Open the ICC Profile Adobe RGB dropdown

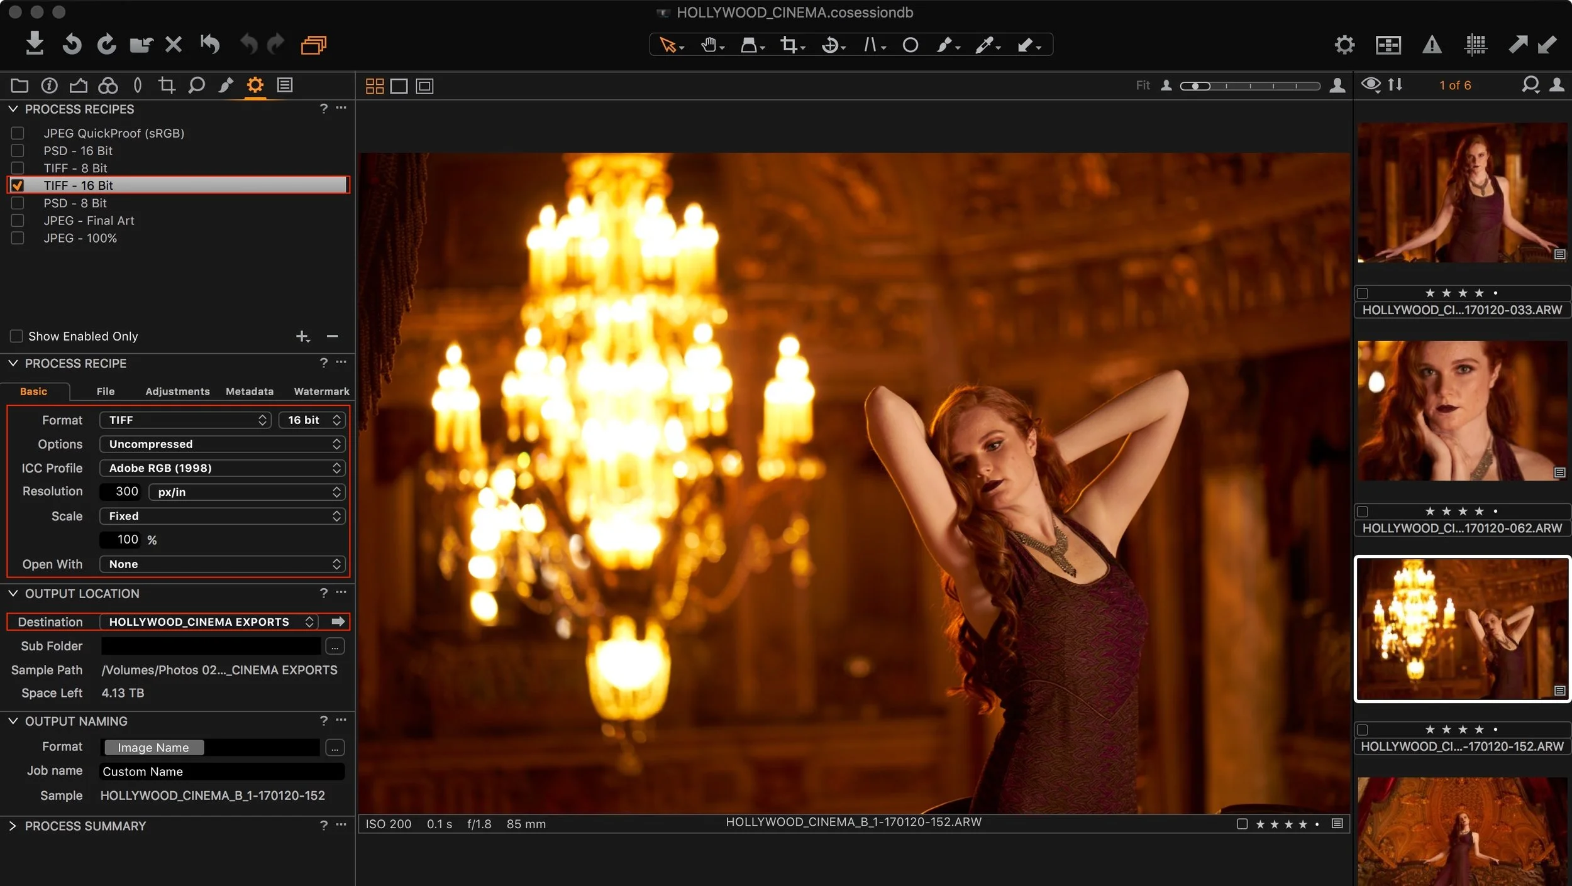[222, 468]
